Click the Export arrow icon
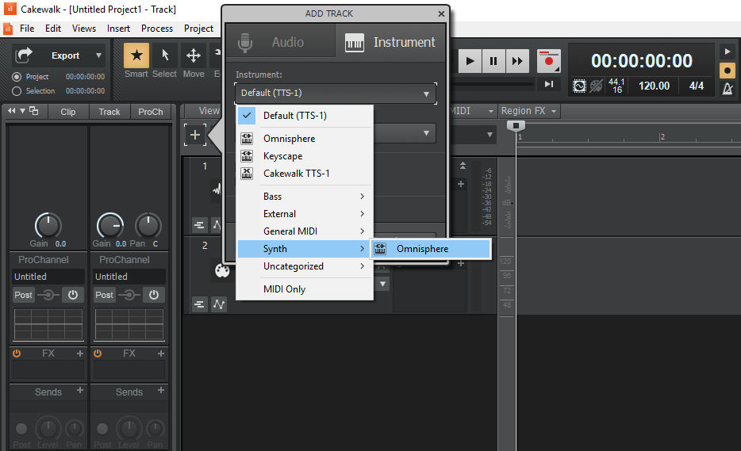The height and width of the screenshot is (451, 741). (x=24, y=55)
